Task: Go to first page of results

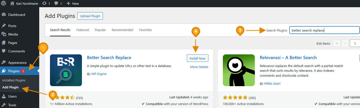Action: 337,43
